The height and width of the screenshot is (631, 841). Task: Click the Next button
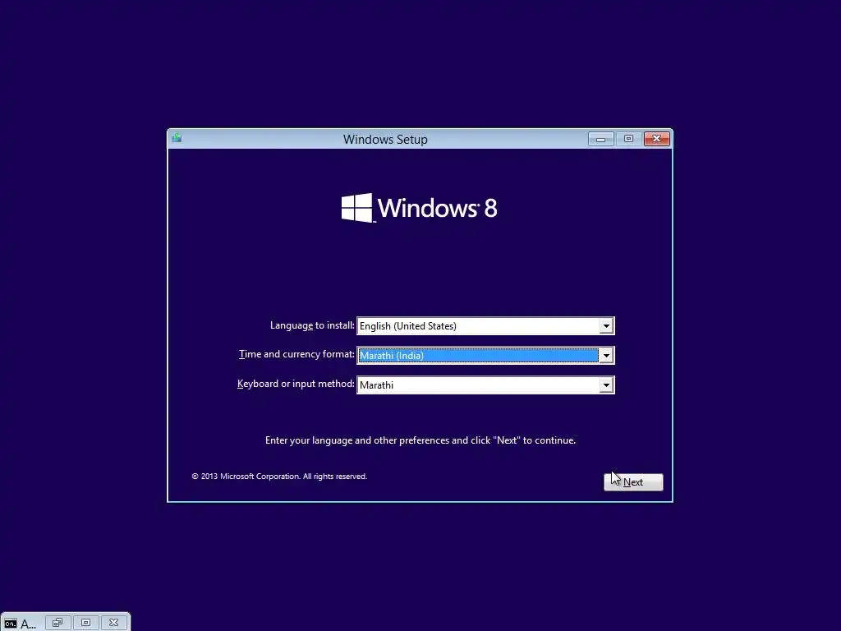pos(633,481)
